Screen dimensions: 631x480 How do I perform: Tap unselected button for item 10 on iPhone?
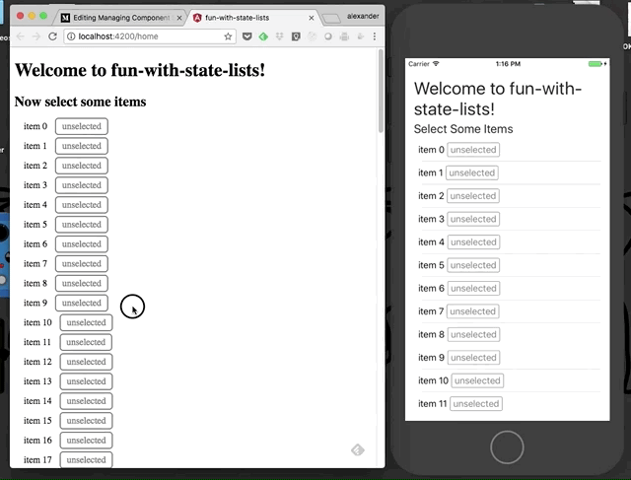click(477, 380)
